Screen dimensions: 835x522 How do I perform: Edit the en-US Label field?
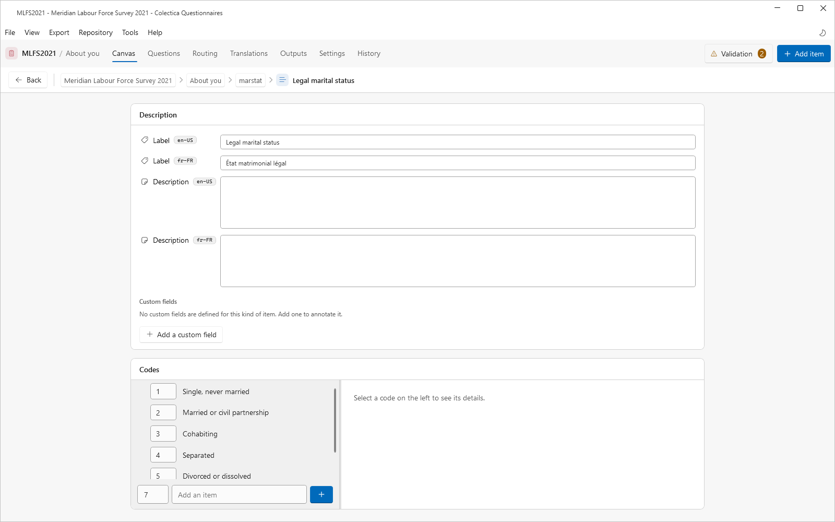(458, 142)
